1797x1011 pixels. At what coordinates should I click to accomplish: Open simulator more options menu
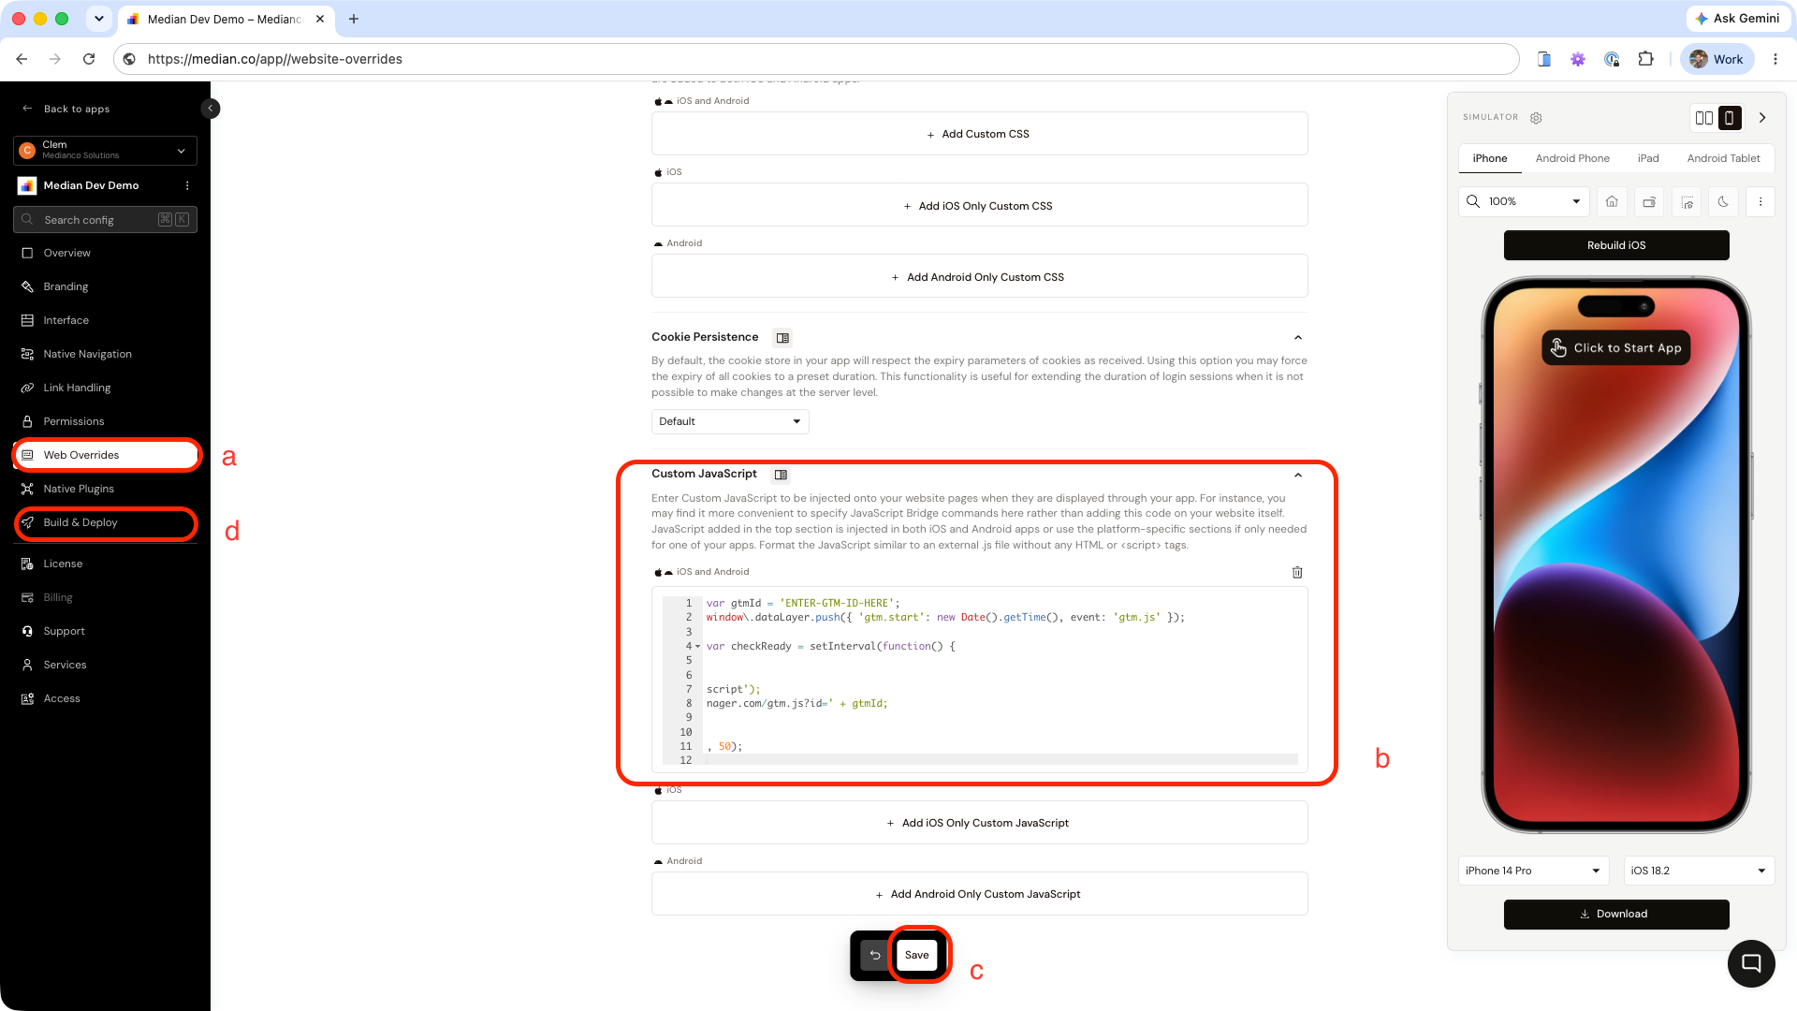[1760, 201]
